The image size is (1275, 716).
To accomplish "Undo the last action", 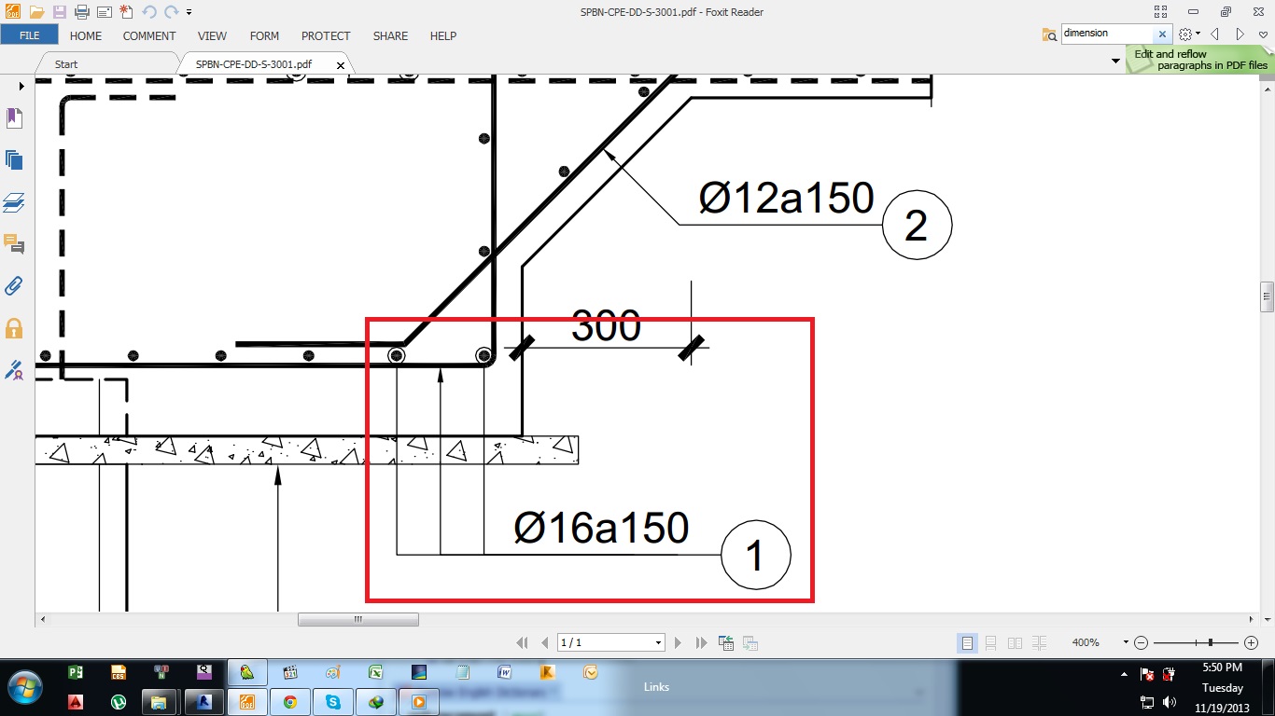I will click(149, 12).
